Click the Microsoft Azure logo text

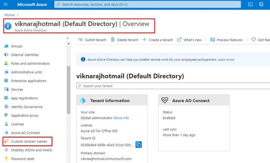click(32, 4)
